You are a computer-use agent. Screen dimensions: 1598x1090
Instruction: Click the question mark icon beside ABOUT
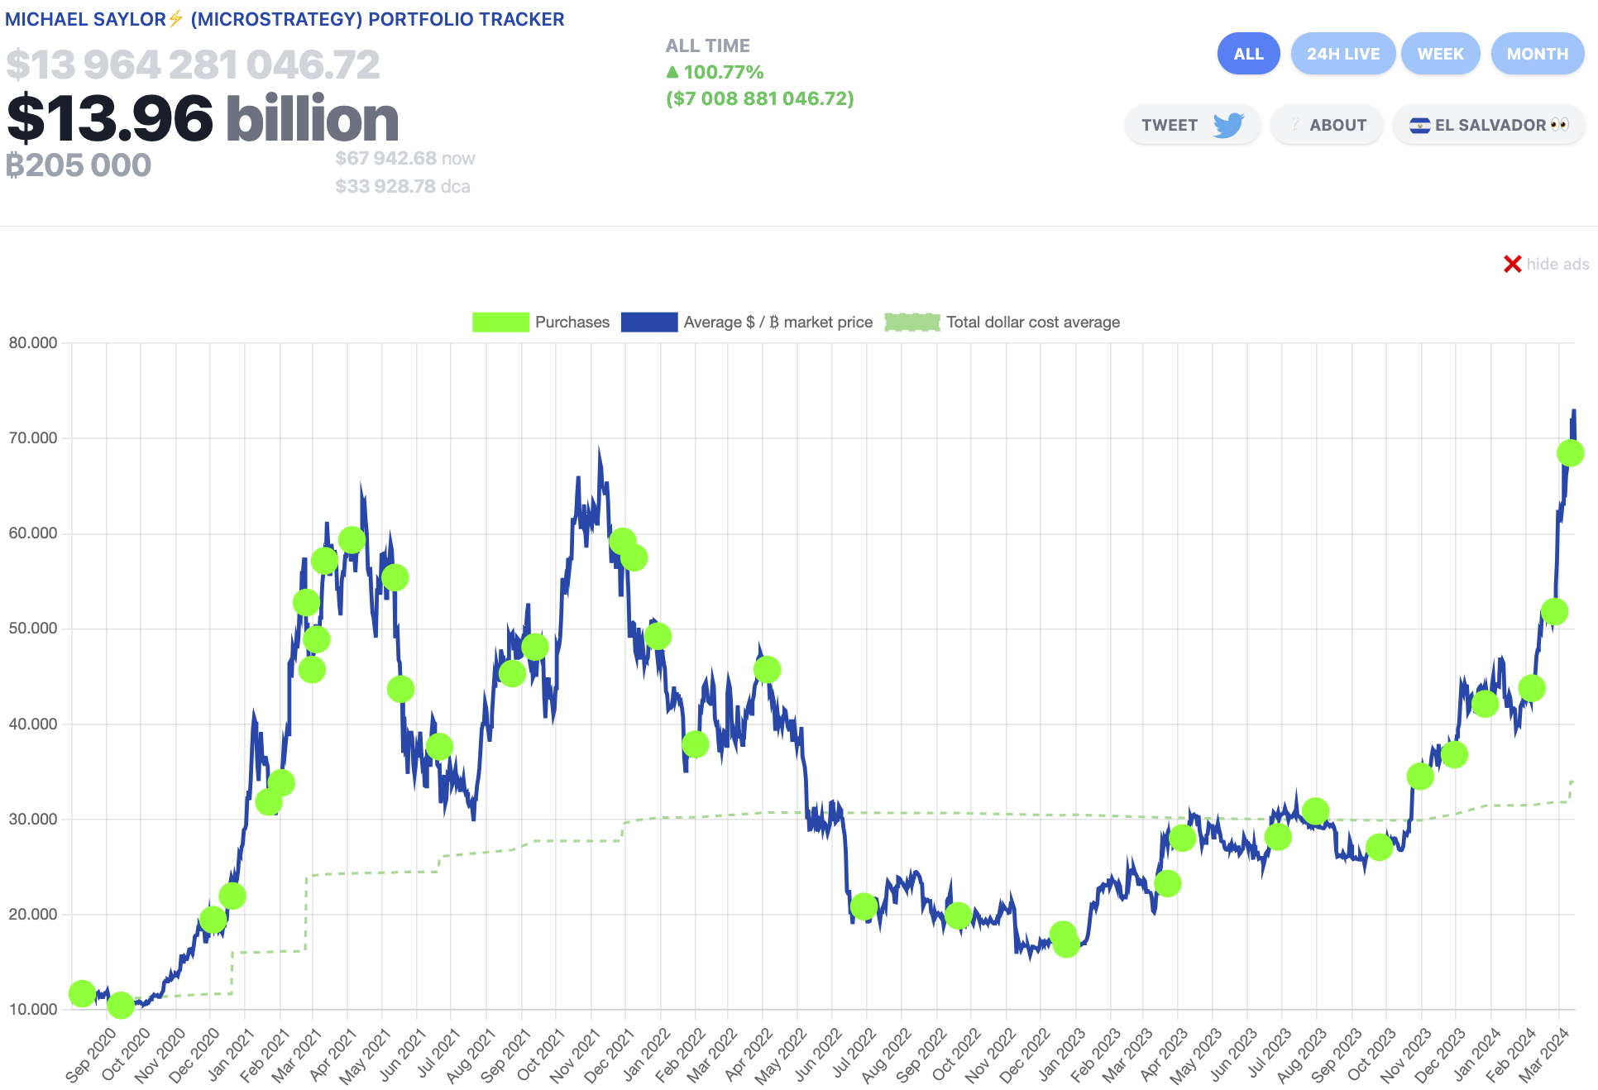[x=1295, y=125]
